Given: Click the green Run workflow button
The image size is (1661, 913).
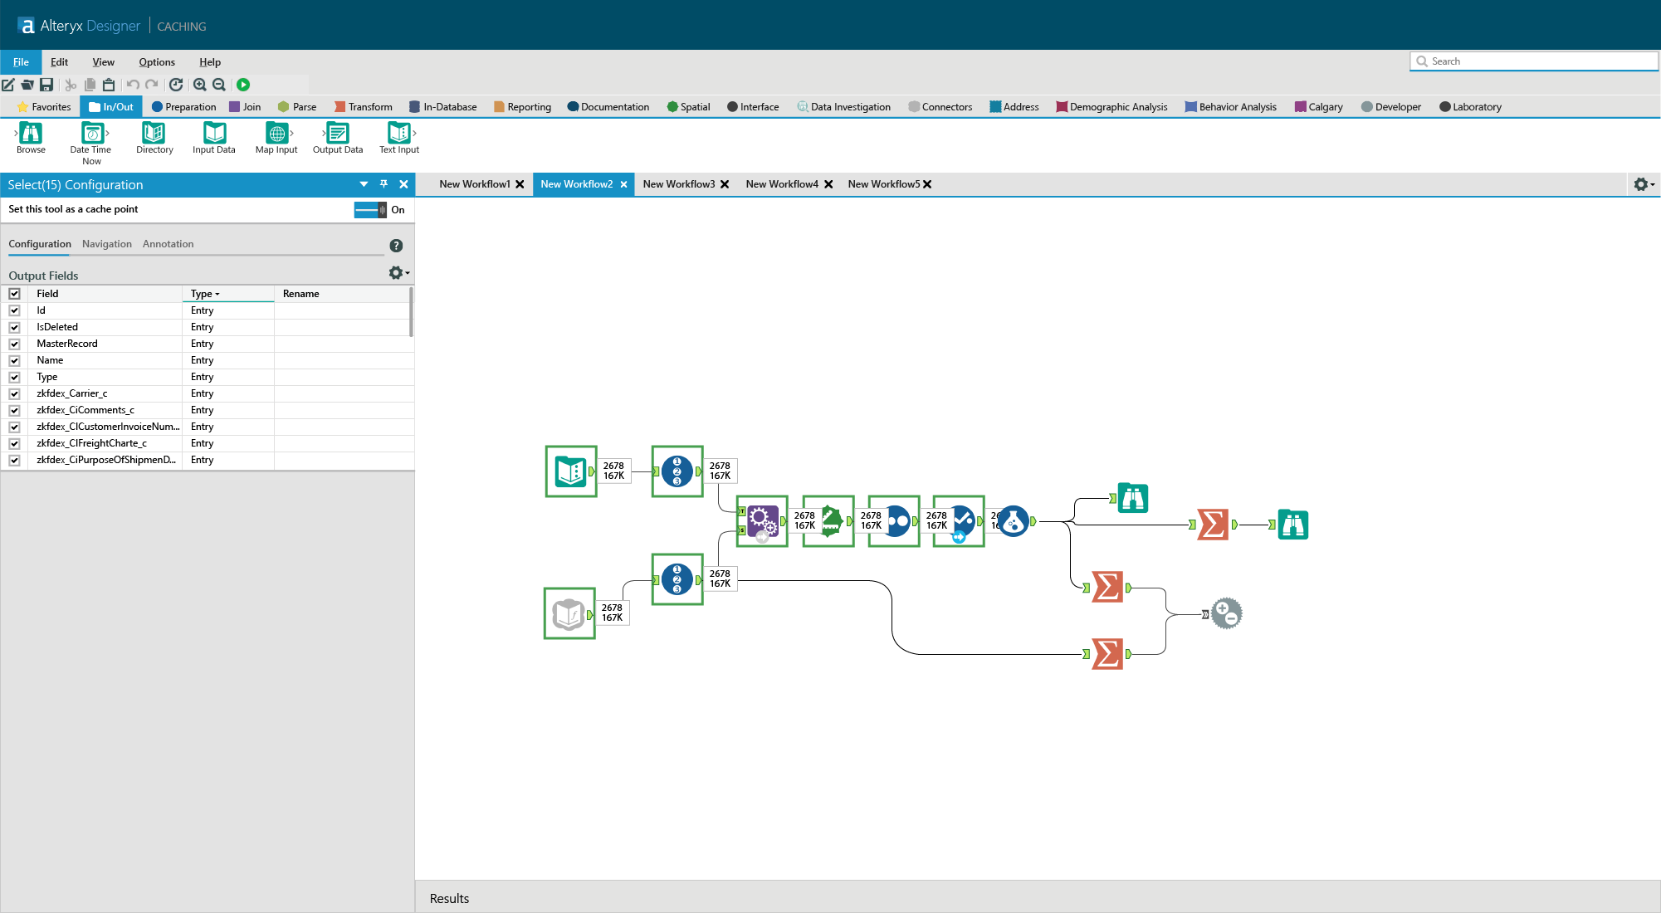Looking at the screenshot, I should 243,85.
